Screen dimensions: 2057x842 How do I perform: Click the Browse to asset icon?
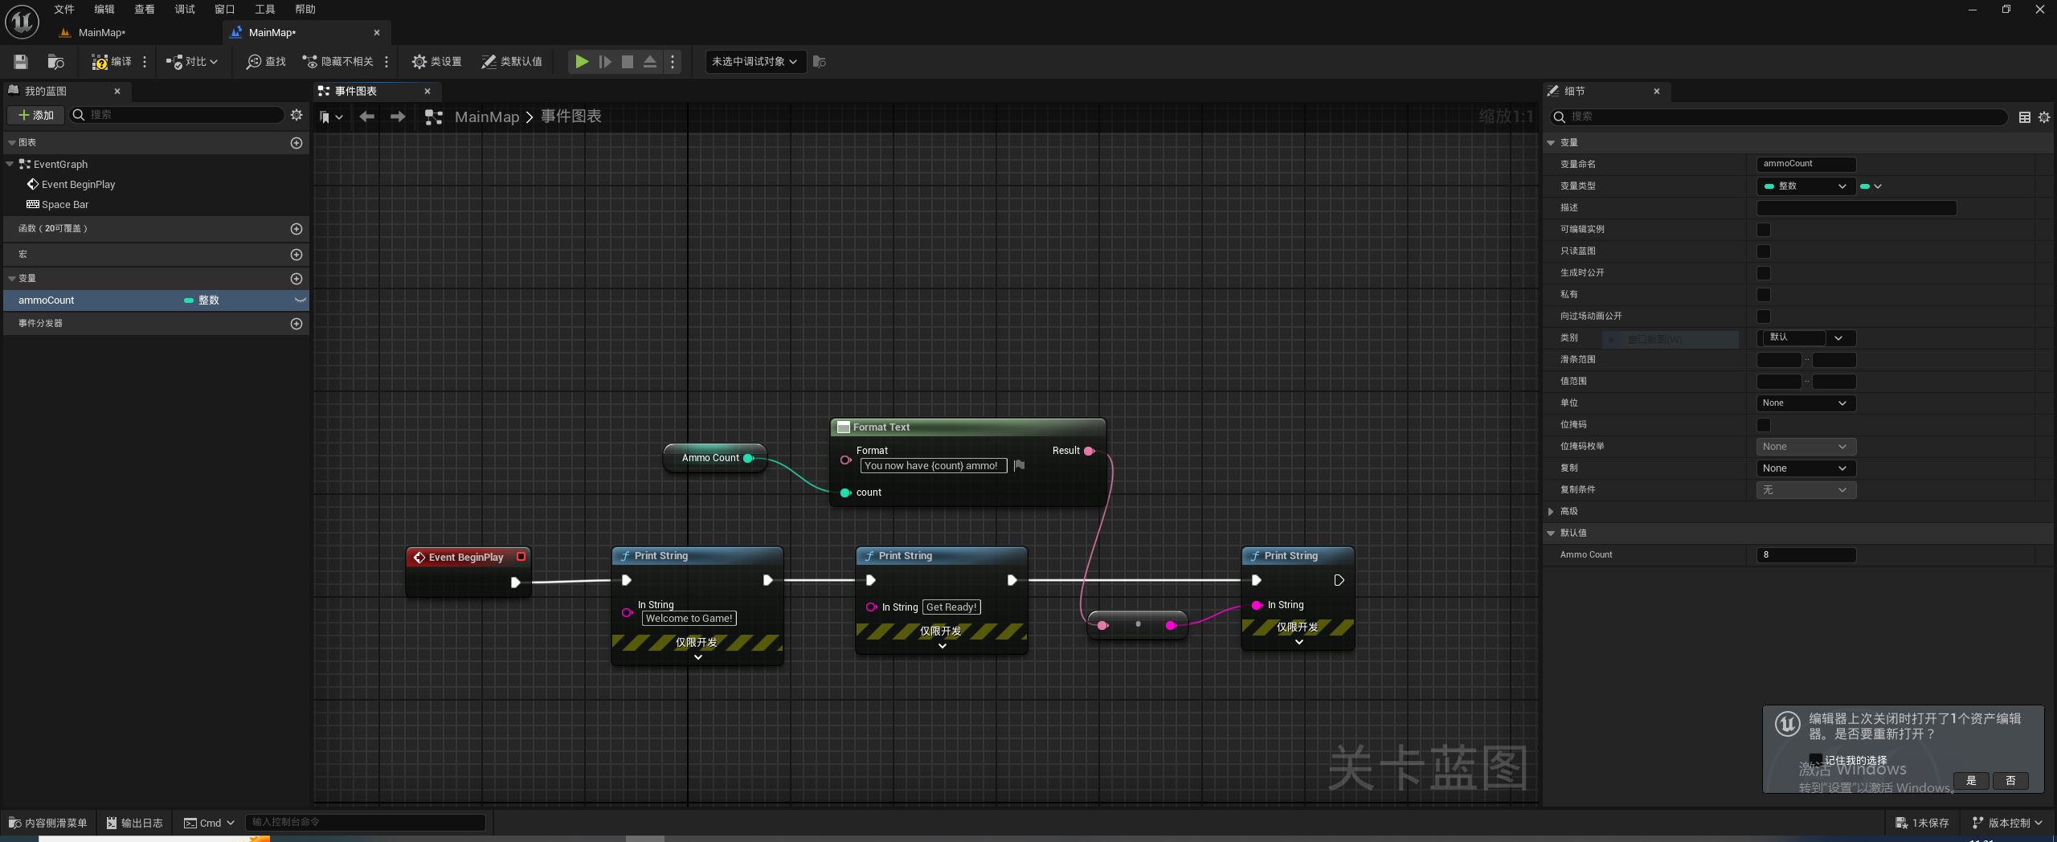[x=55, y=62]
